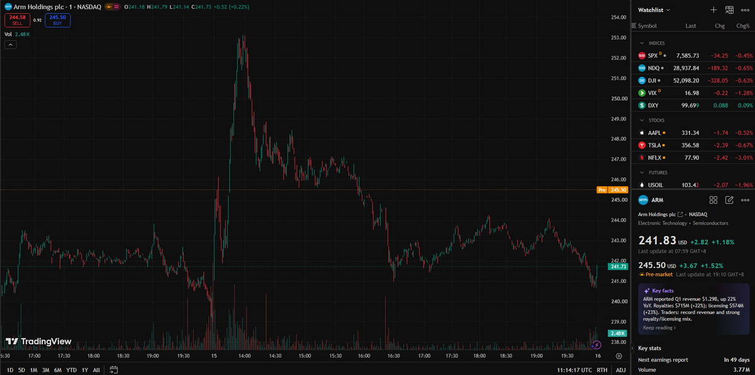
Task: Sort watchlist by the Chg column
Action: click(x=720, y=26)
